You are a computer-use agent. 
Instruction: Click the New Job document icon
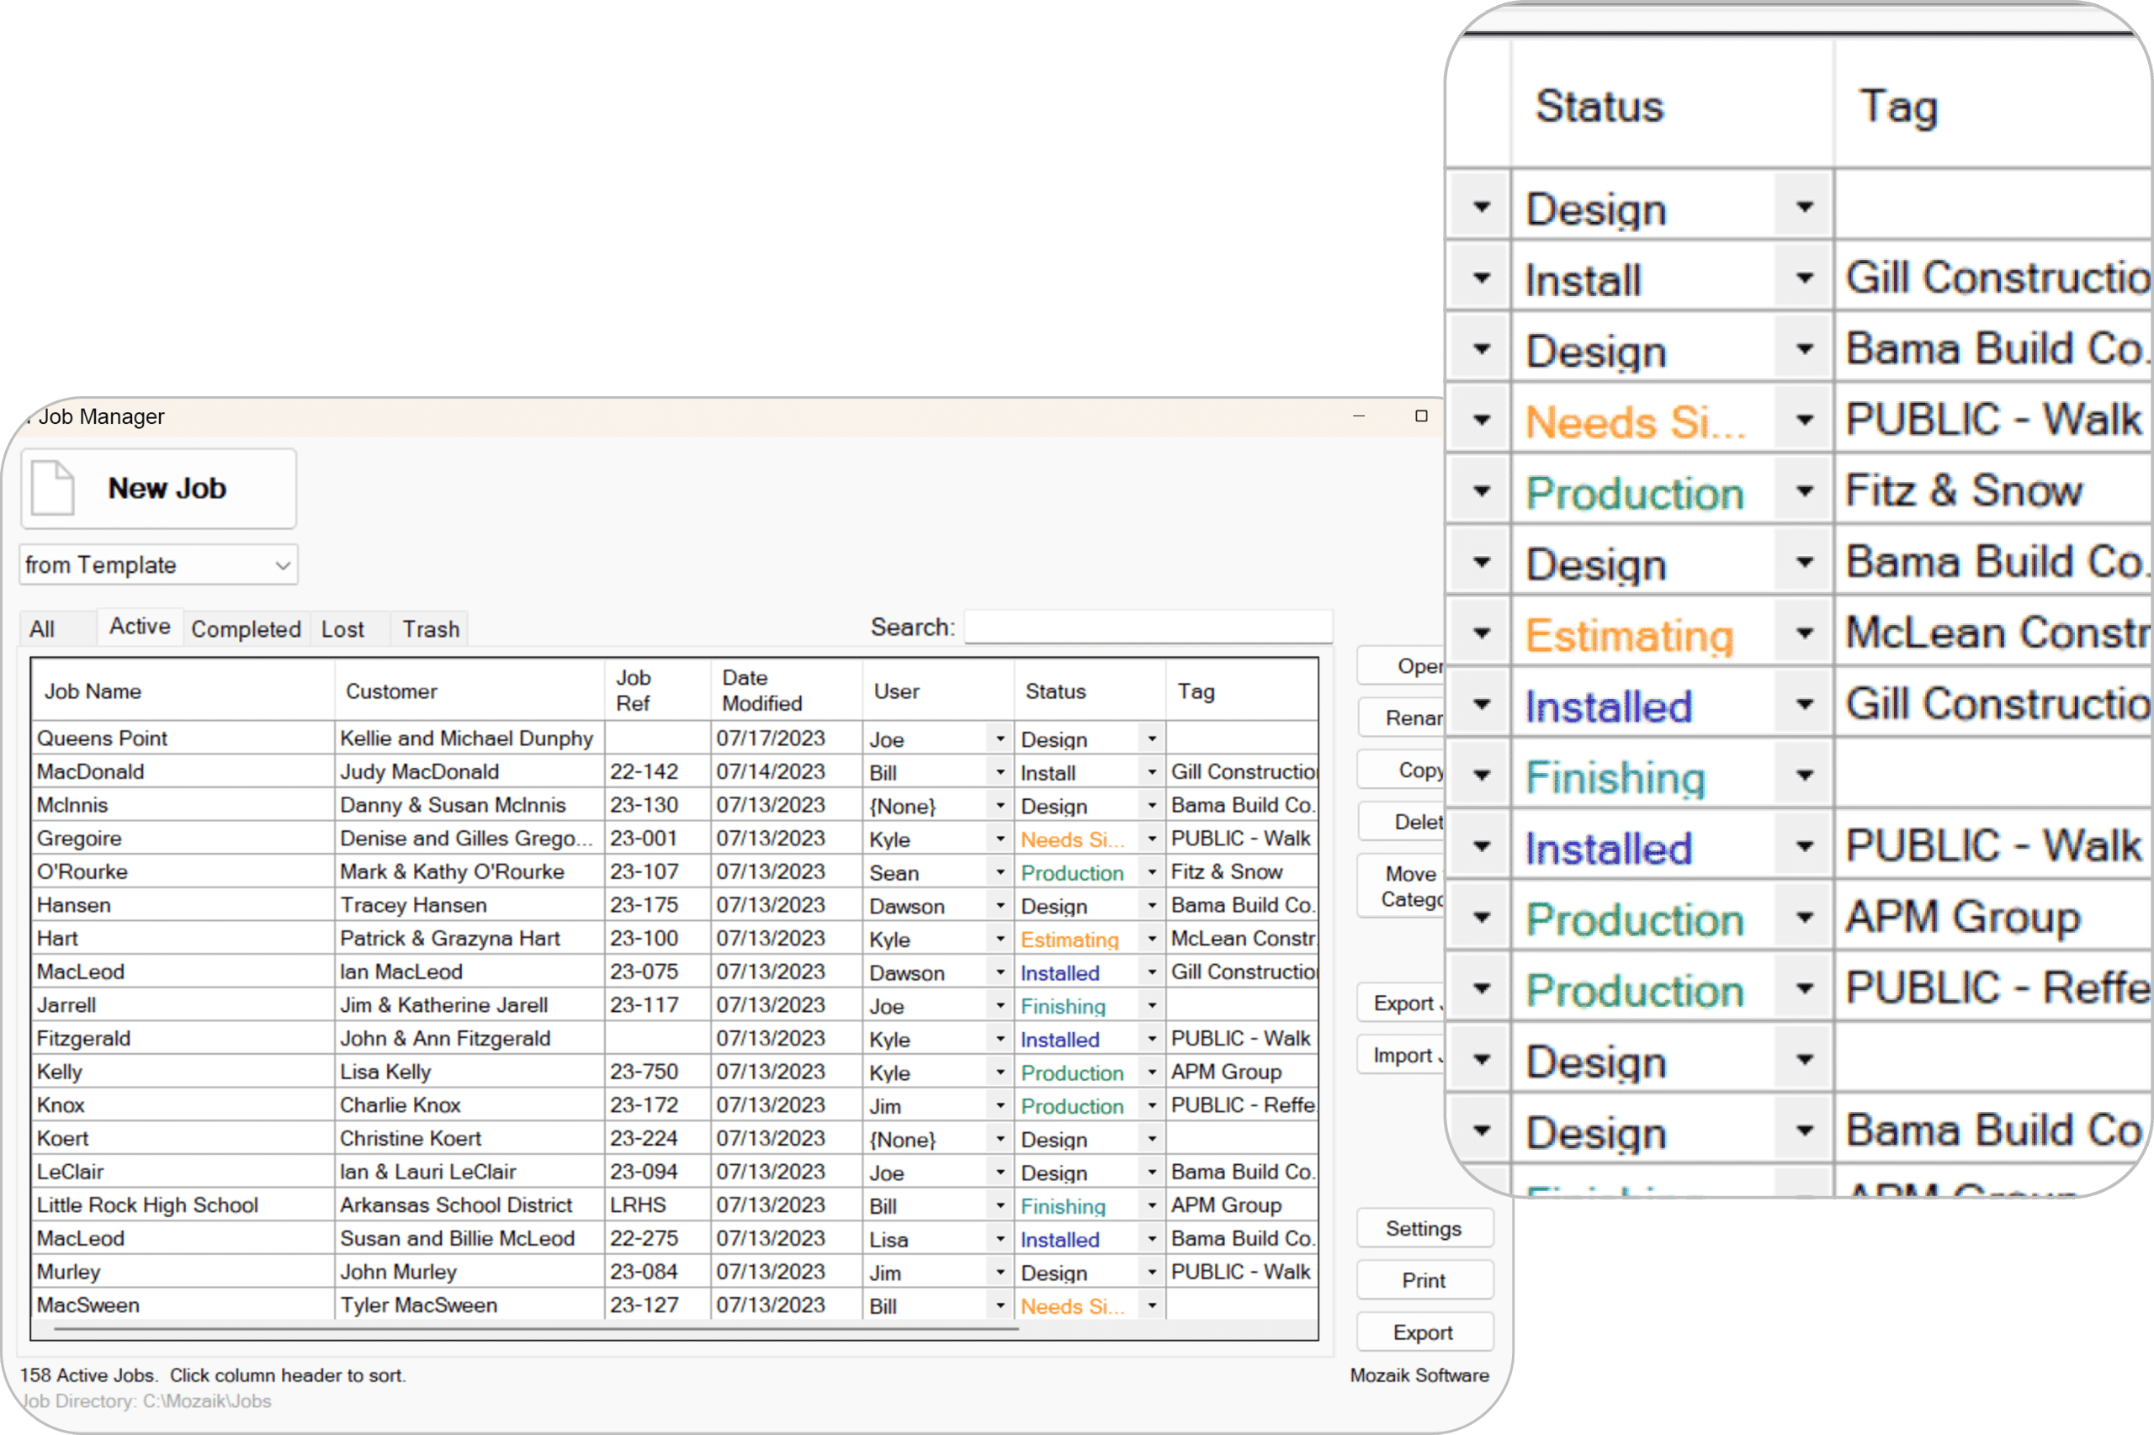(x=53, y=488)
